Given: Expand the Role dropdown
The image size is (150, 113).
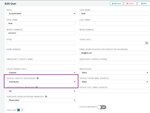Looking at the screenshot, I should 41,14.
